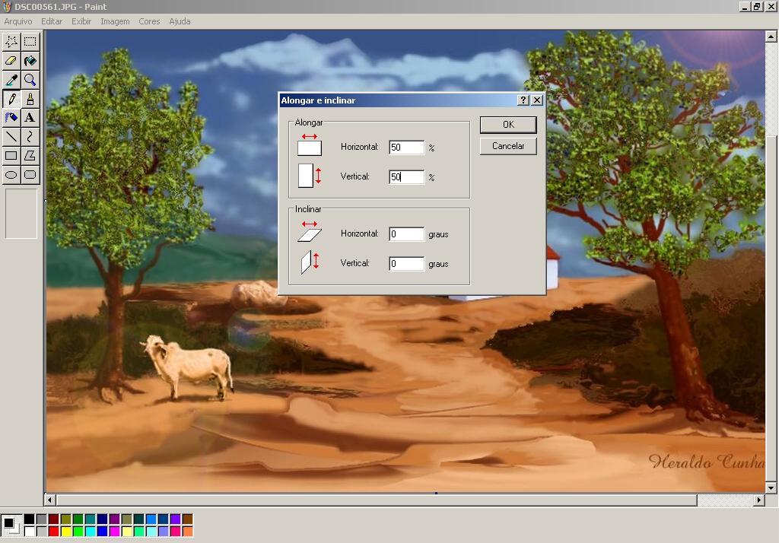Select the Free-form select tool
Viewport: 782px width, 543px height.
[11, 41]
